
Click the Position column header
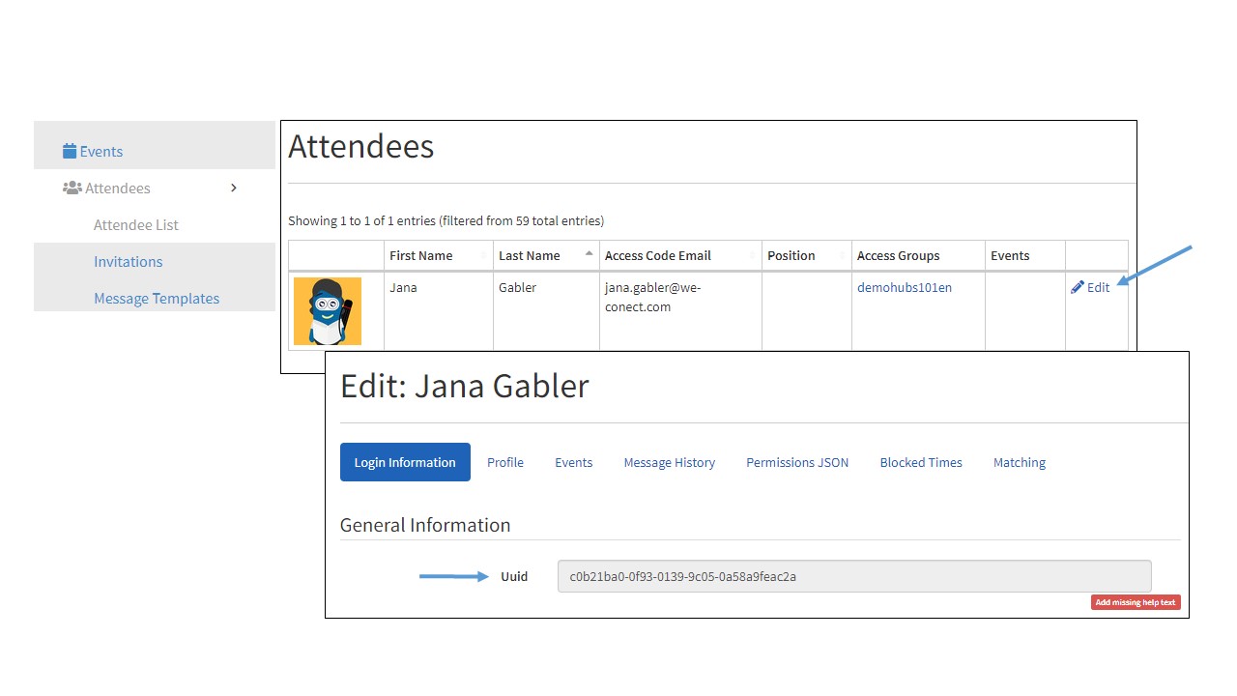pos(807,255)
